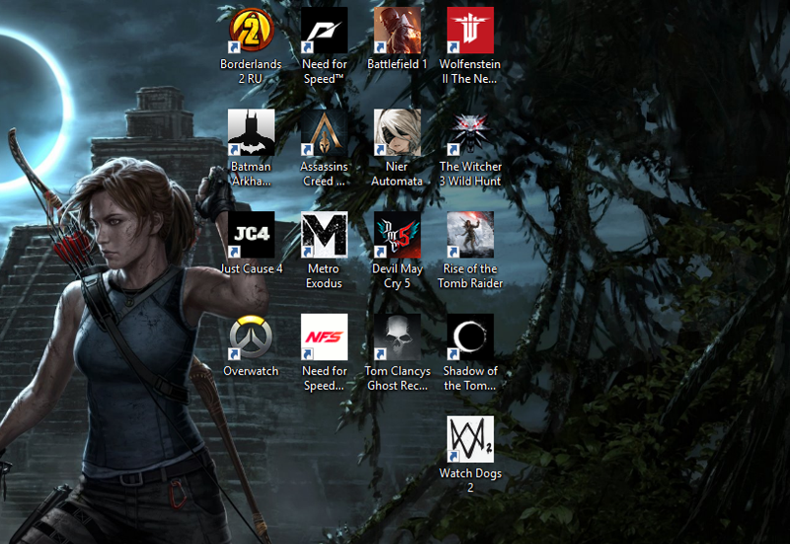Click "The Witcher 3 Wild Hunt" label
The height and width of the screenshot is (544, 790).
[x=470, y=174]
